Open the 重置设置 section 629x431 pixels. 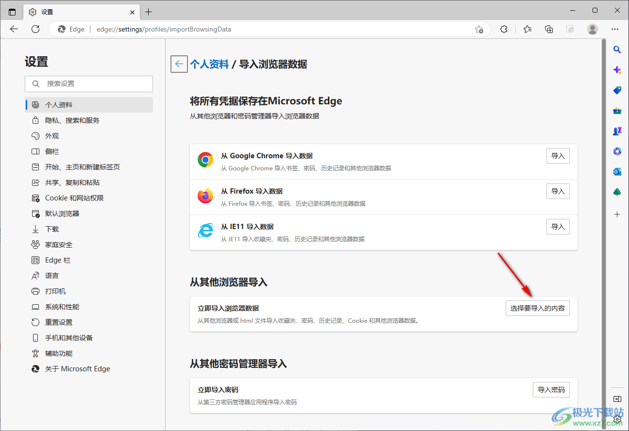click(x=89, y=322)
